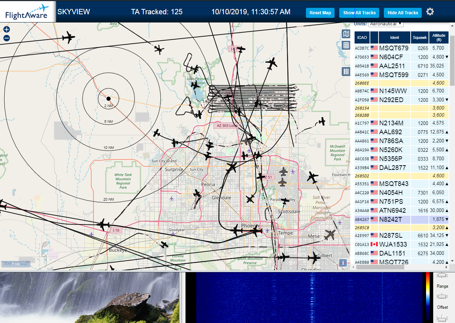Select the N751PS aircraft row
Image resolution: width=455 pixels, height=323 pixels.
(401, 201)
